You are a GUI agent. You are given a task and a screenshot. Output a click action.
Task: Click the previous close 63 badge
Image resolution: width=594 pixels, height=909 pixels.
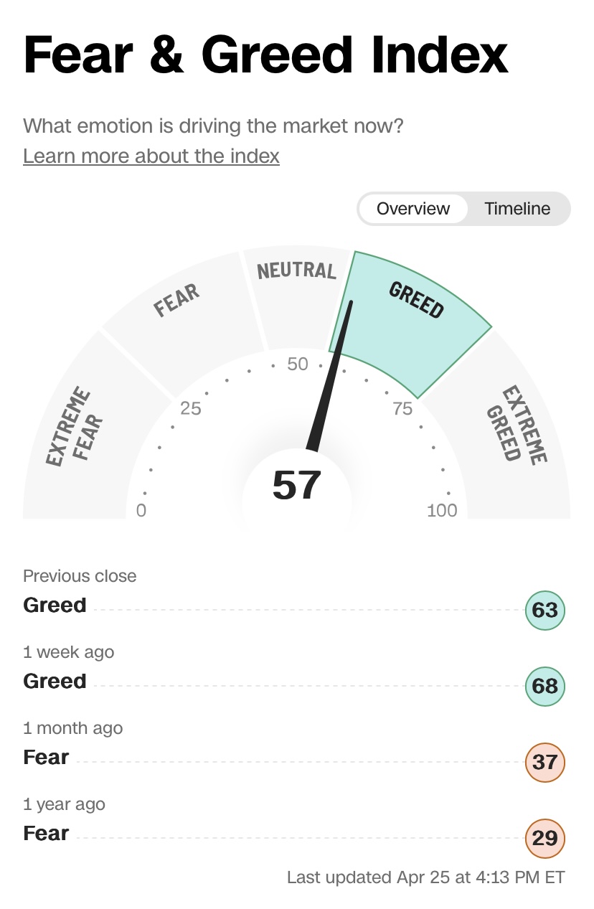point(545,610)
